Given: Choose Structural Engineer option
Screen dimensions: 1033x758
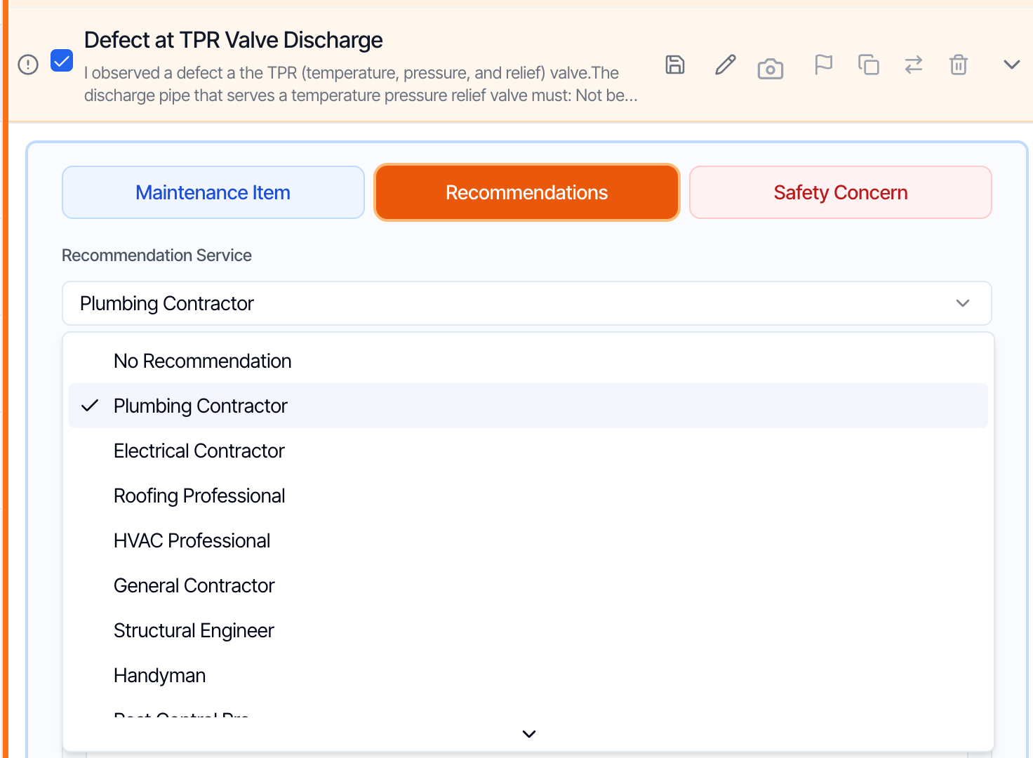Looking at the screenshot, I should click(528, 630).
